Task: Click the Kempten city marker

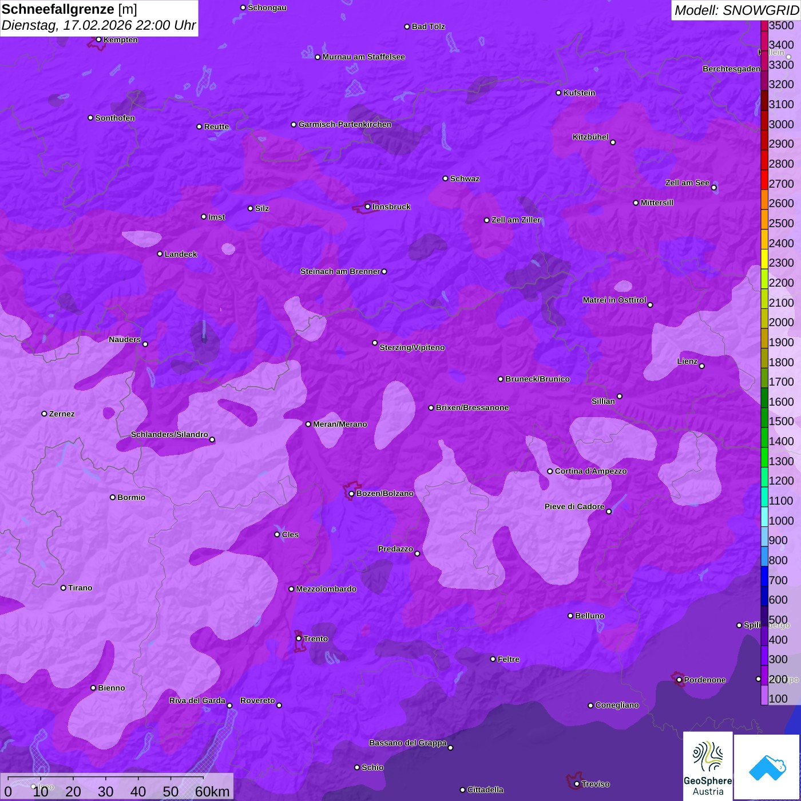Action: (99, 39)
